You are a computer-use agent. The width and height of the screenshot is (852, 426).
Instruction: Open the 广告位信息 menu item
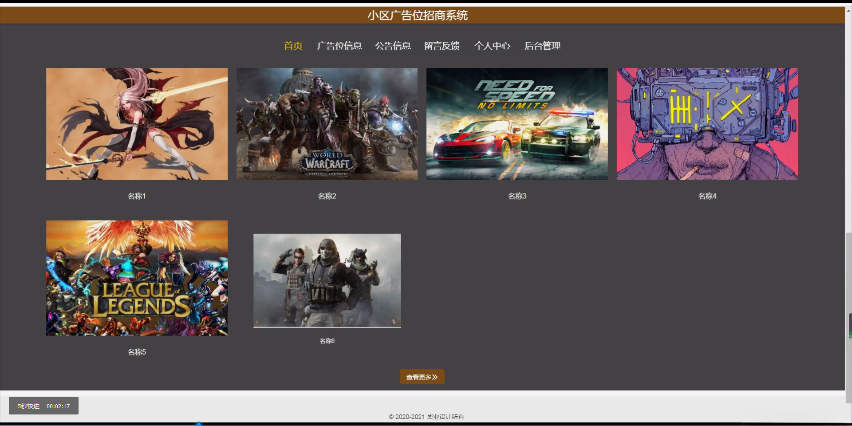pyautogui.click(x=339, y=46)
